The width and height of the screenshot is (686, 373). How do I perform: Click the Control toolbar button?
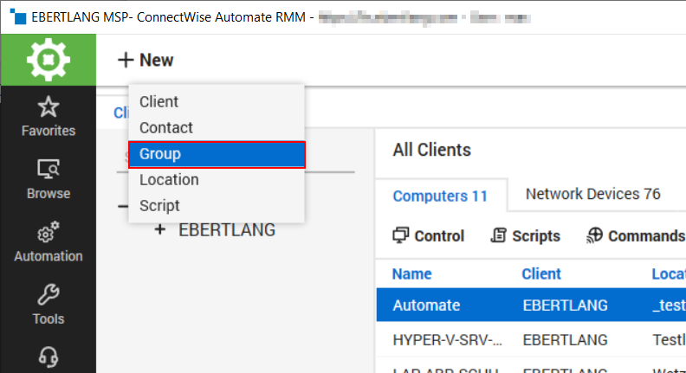(428, 235)
